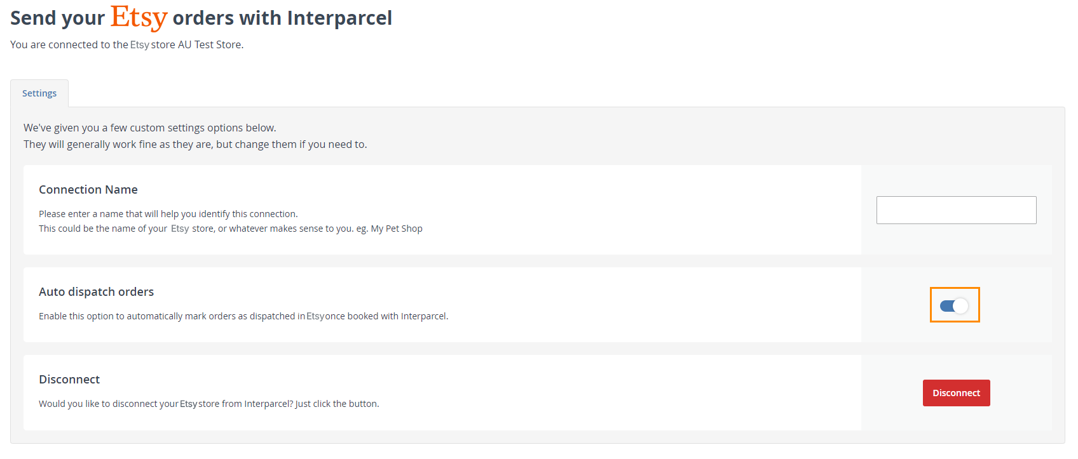Click the 'They will generally work fine' line

click(195, 144)
